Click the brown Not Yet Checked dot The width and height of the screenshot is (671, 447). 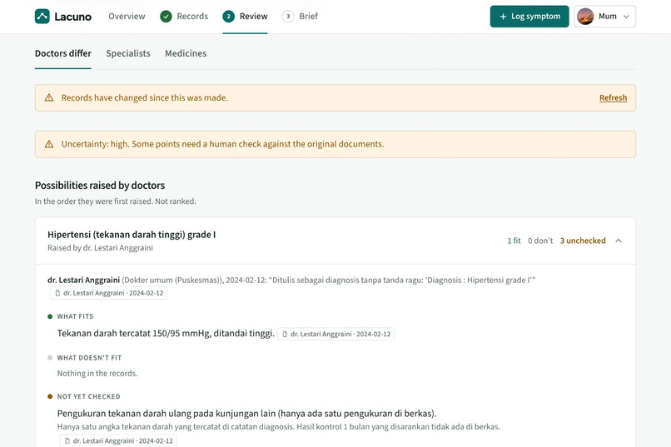coord(50,396)
